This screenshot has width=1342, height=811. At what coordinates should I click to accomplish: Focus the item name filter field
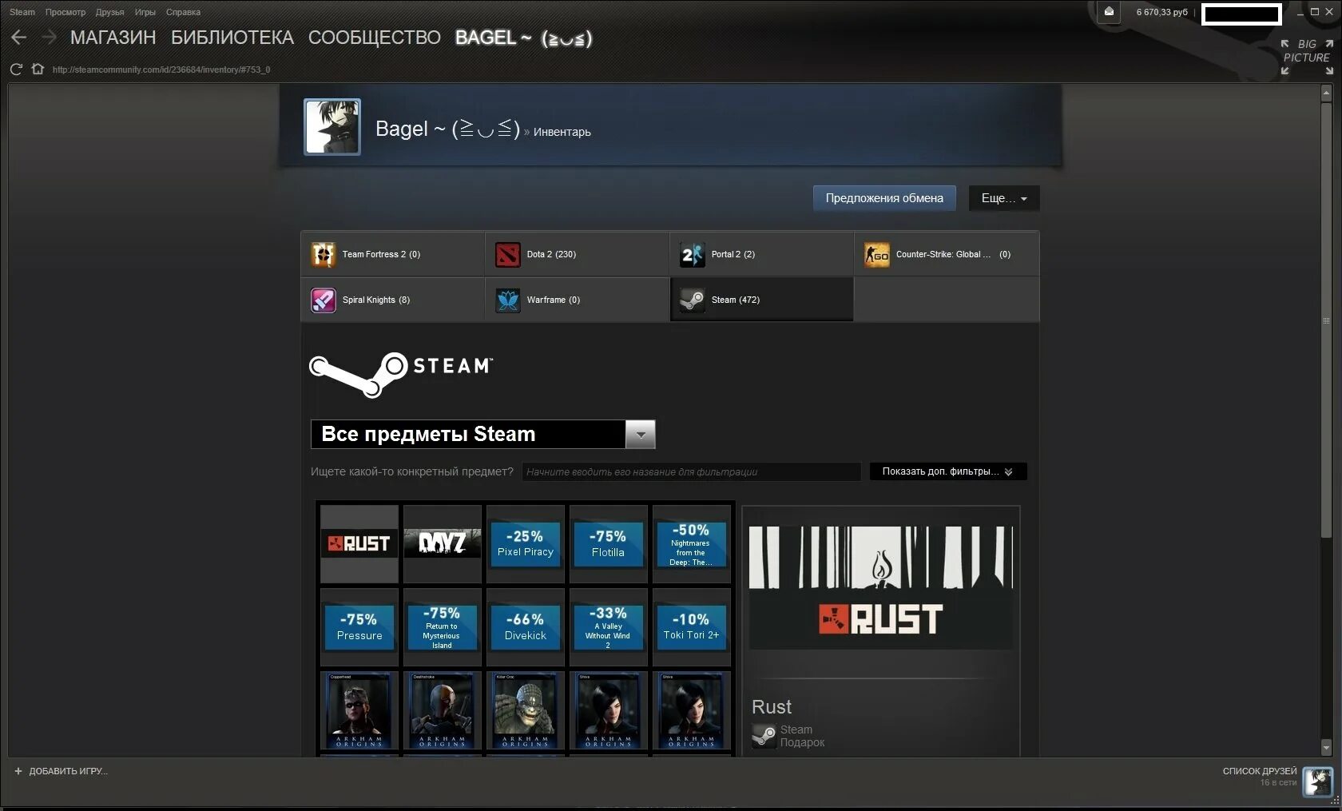pos(691,471)
